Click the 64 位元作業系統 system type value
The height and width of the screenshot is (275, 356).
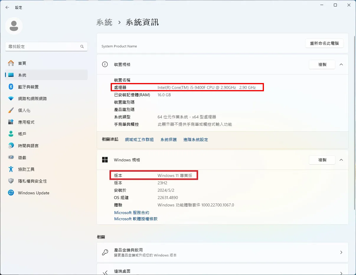coord(187,117)
